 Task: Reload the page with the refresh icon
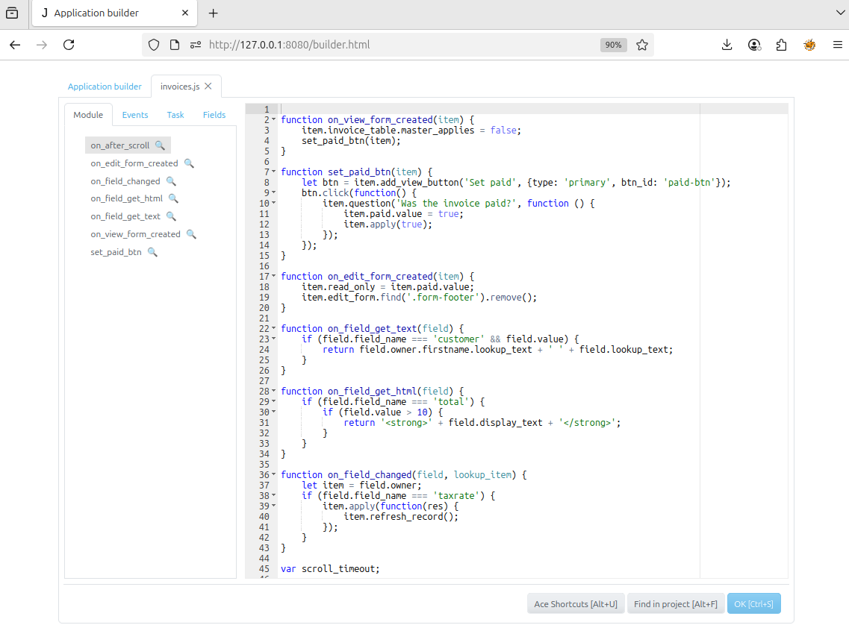point(69,45)
